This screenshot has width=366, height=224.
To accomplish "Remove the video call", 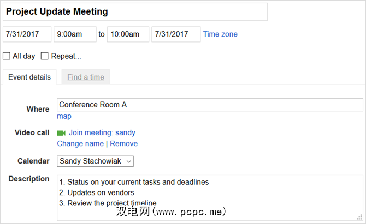I will coord(124,144).
